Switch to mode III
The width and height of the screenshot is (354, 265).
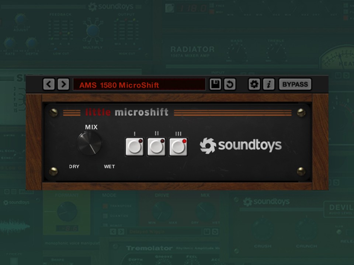click(x=178, y=147)
